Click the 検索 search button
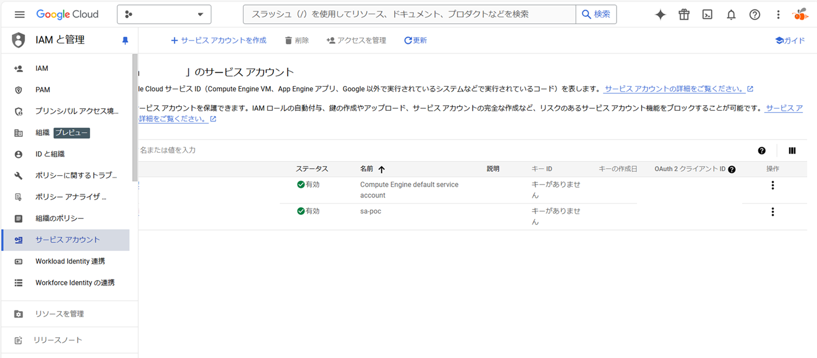817x358 pixels. coord(596,15)
